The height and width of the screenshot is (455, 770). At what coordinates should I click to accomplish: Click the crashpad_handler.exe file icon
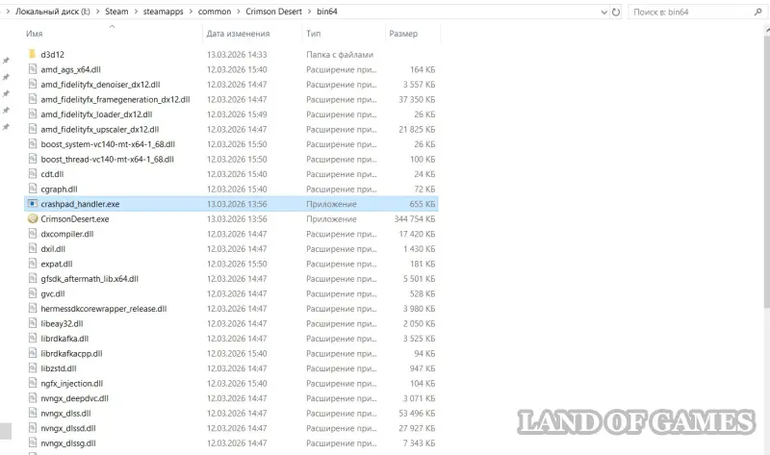tap(33, 204)
